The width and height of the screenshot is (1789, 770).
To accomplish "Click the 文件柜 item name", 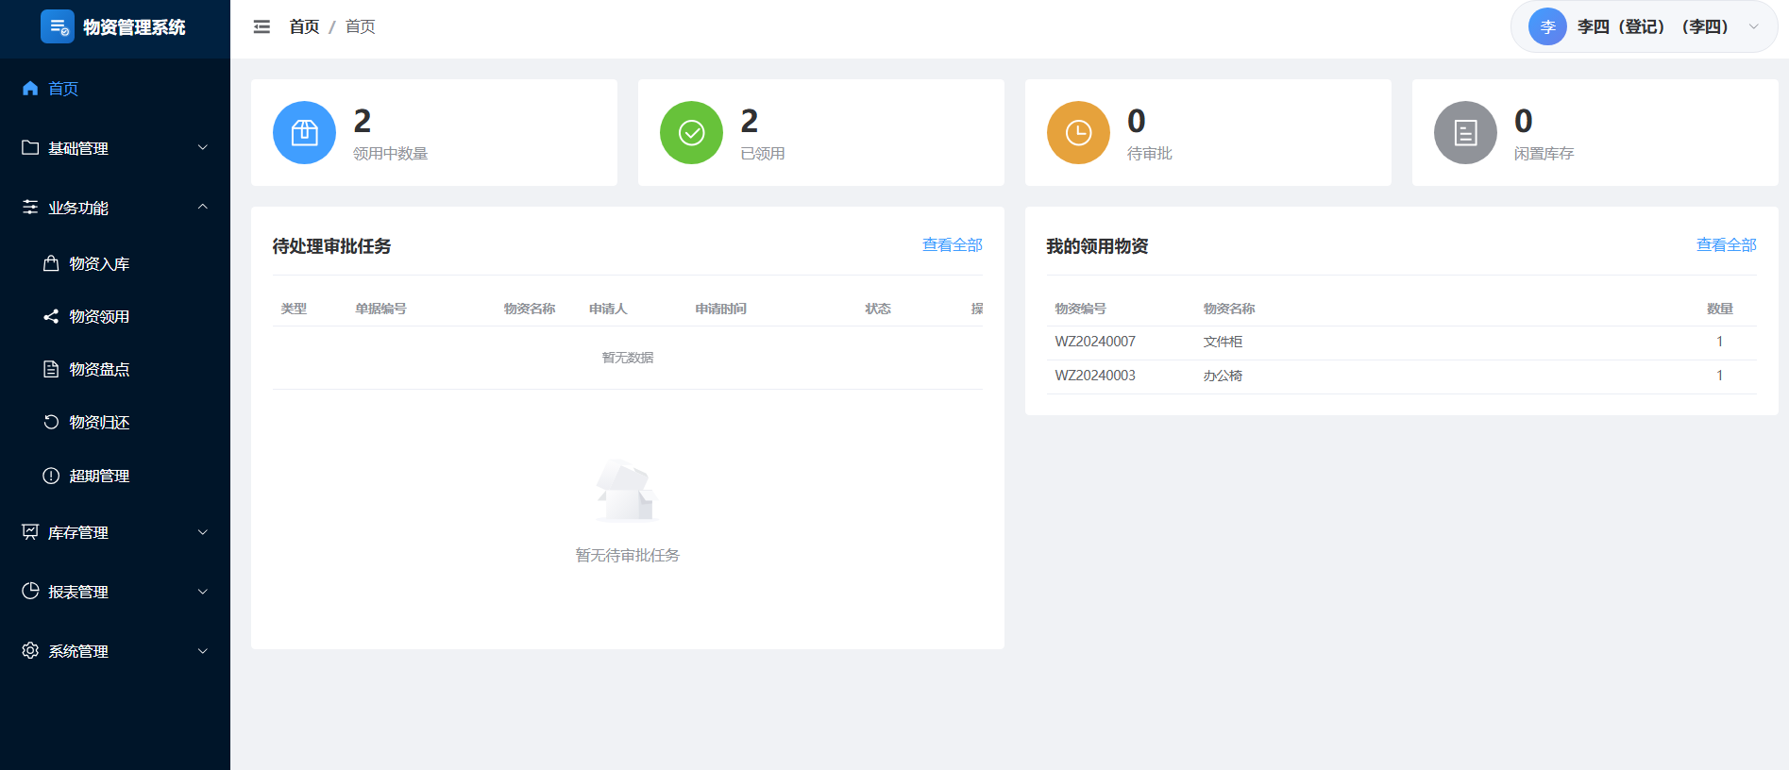I will [1223, 342].
